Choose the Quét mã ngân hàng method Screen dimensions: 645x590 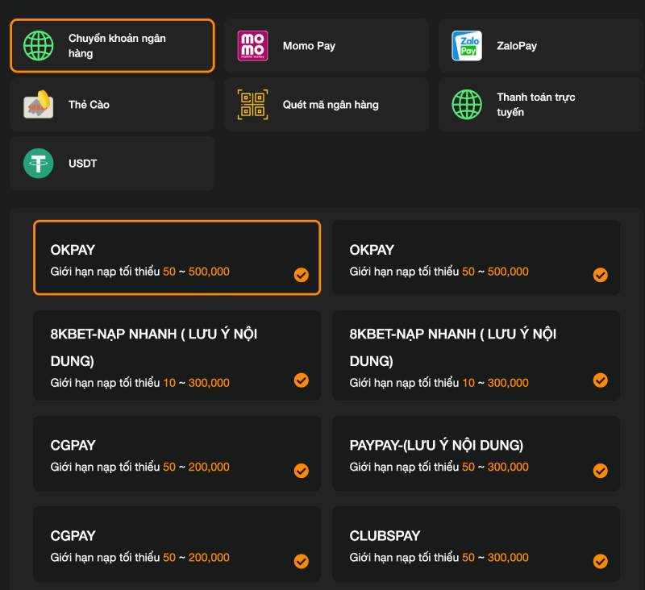coord(327,105)
